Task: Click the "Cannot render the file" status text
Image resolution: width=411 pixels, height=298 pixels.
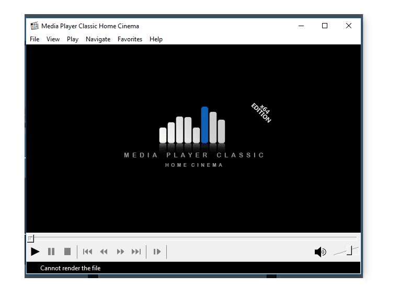Action: 71,268
